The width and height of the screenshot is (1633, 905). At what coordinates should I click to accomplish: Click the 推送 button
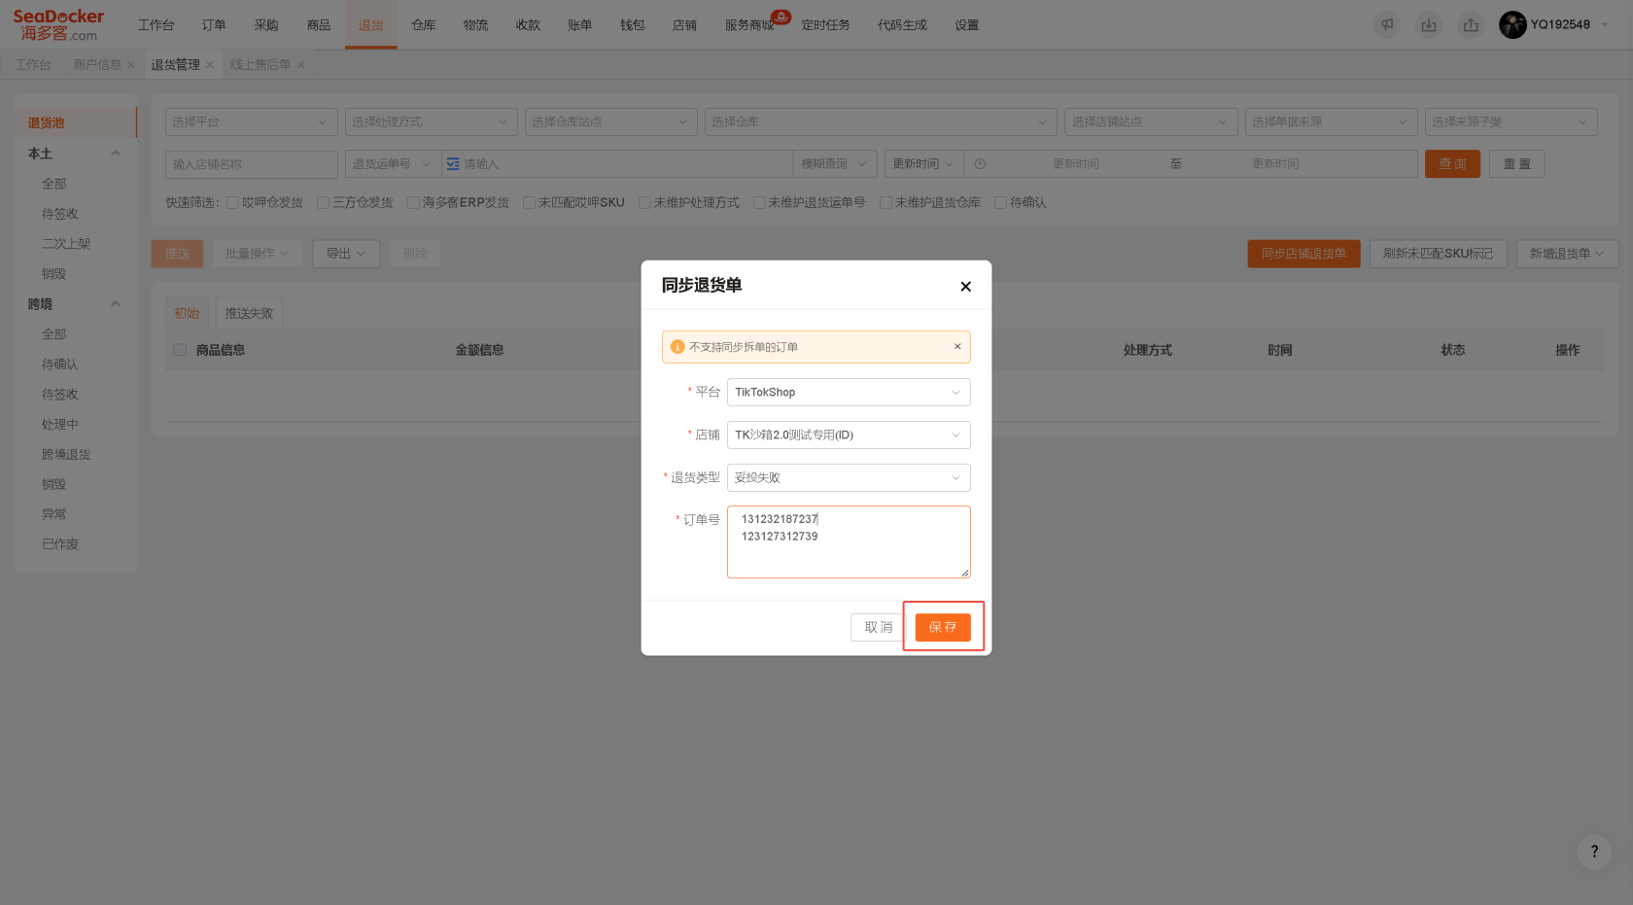click(177, 254)
